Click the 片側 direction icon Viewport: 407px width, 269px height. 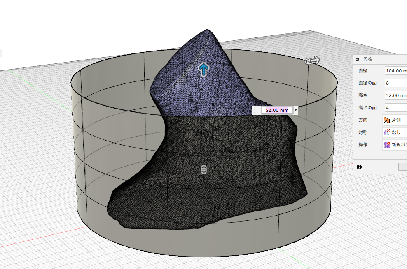[x=387, y=120]
